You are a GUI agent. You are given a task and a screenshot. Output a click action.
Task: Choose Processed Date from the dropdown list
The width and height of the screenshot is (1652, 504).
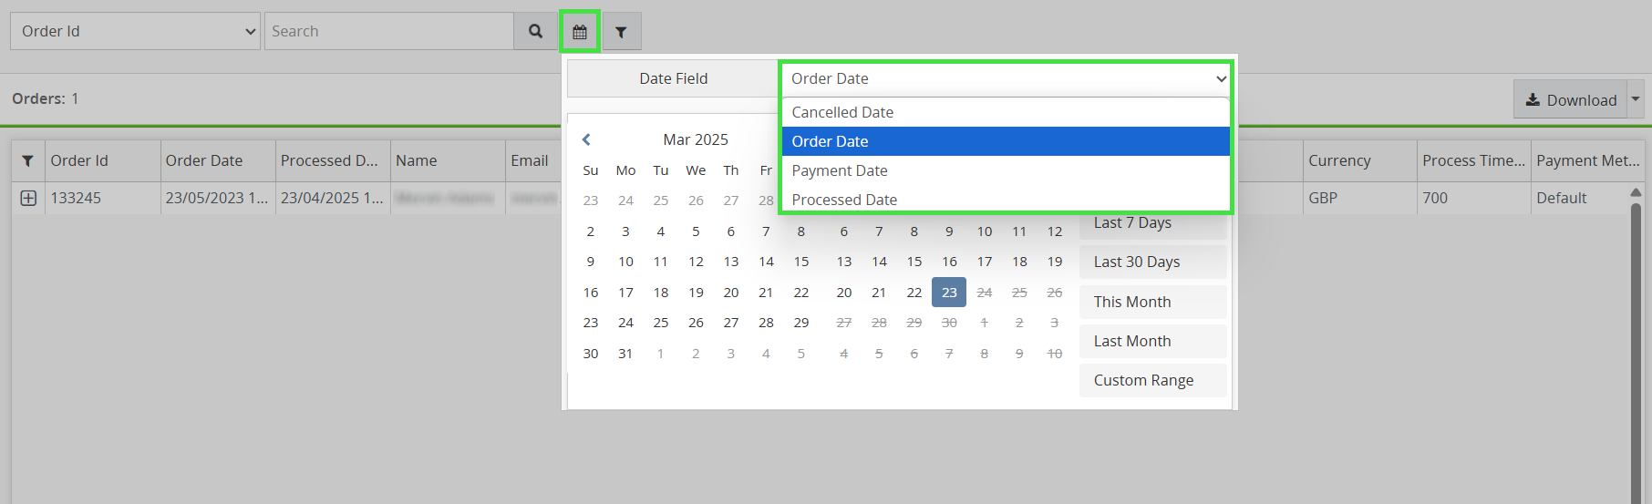pos(844,200)
